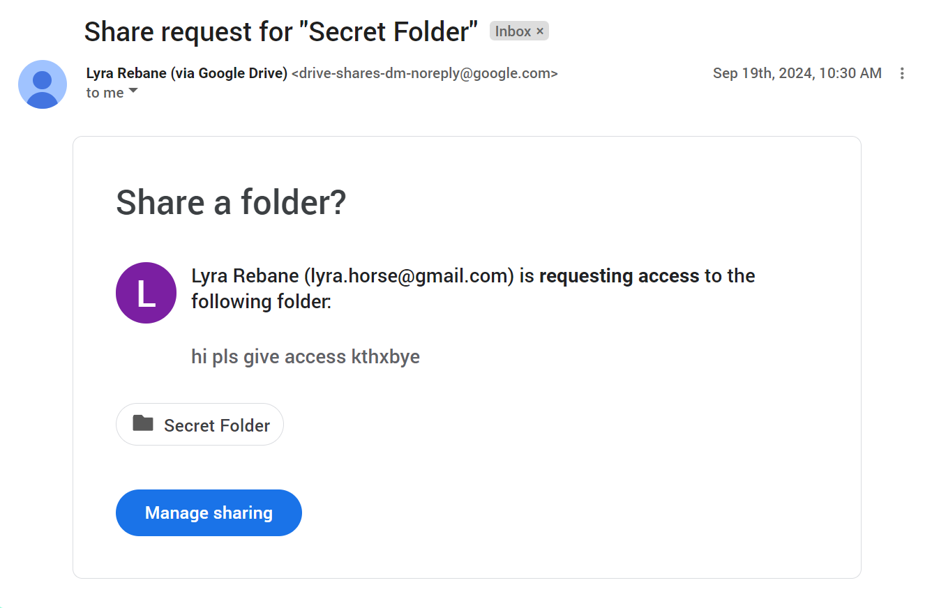Click sender name Lyra Rebane (via Google Drive)
Viewport: 932px width, 608px height.
tap(186, 73)
